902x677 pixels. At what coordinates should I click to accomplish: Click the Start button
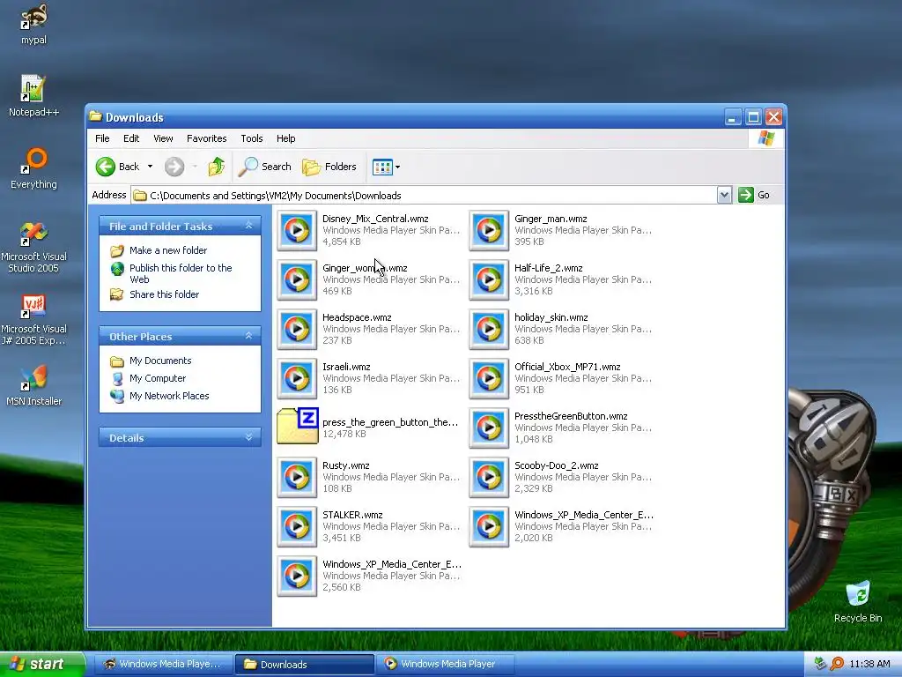click(41, 665)
